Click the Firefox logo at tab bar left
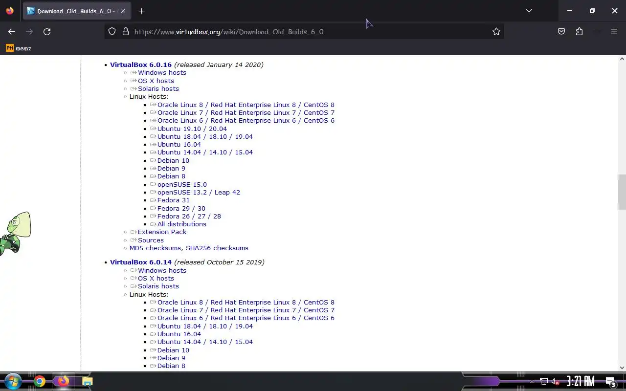This screenshot has width=626, height=391. tap(10, 11)
